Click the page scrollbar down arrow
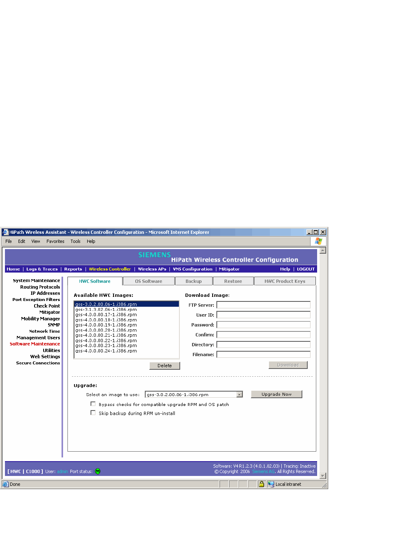The height and width of the screenshot is (541, 408). (323, 476)
